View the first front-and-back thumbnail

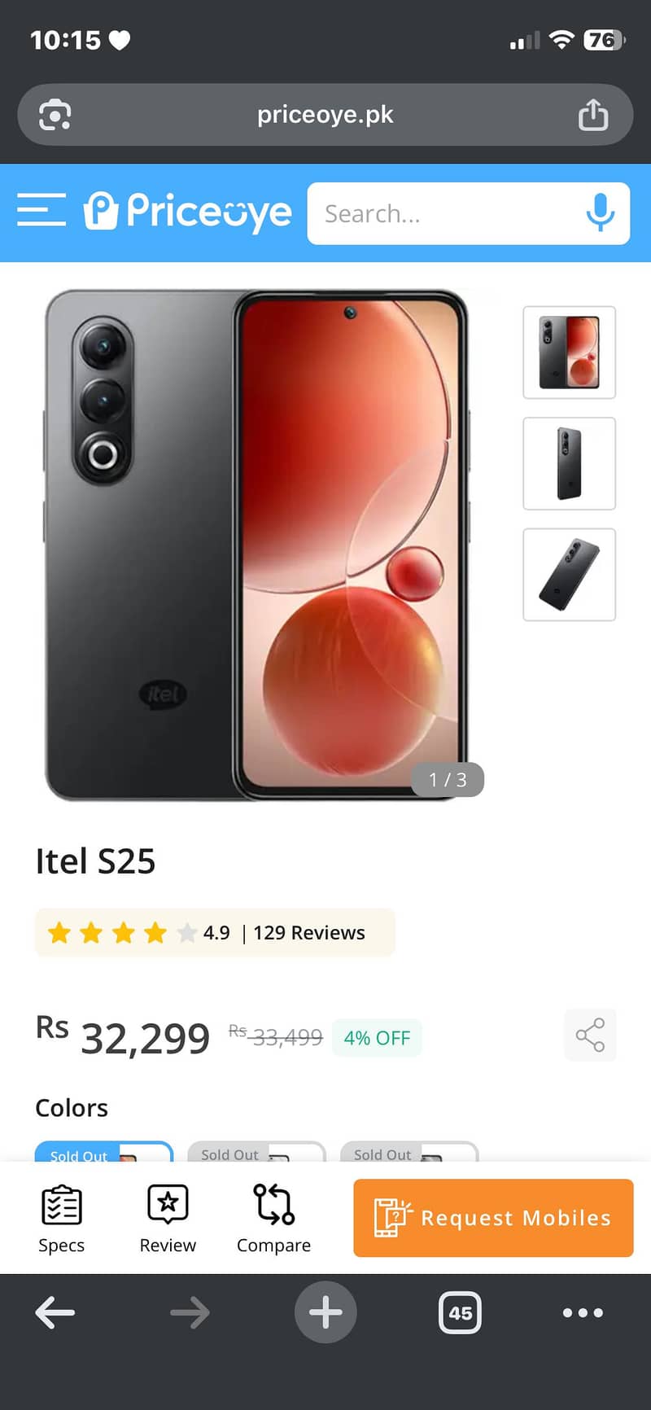pos(569,352)
